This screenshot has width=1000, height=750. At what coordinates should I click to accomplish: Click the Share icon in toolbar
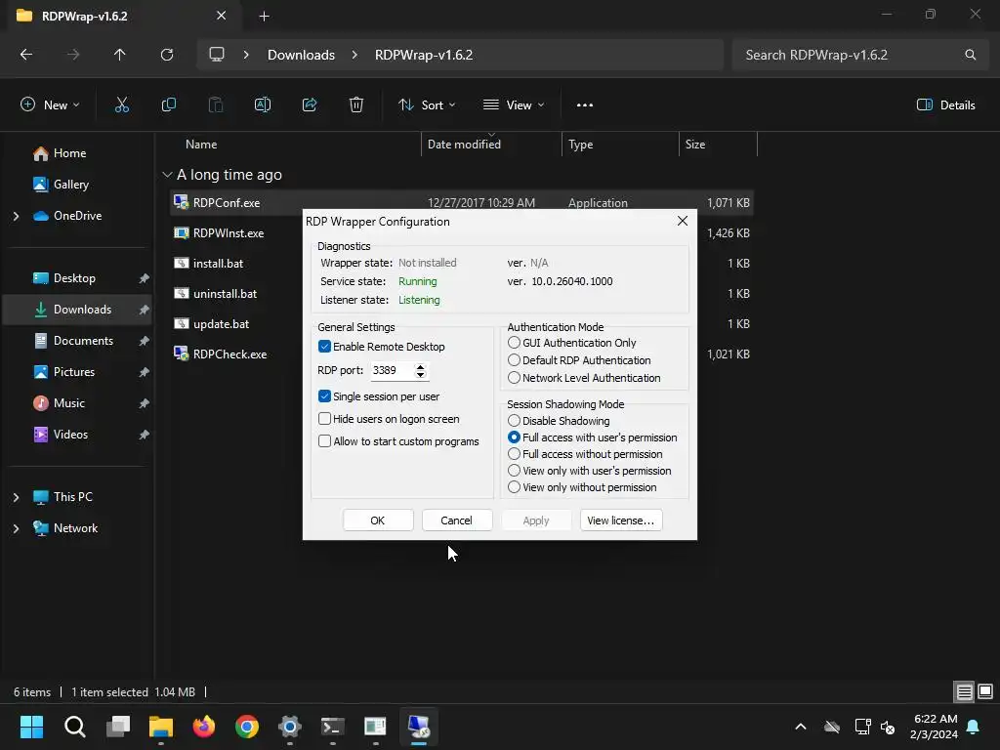click(310, 105)
